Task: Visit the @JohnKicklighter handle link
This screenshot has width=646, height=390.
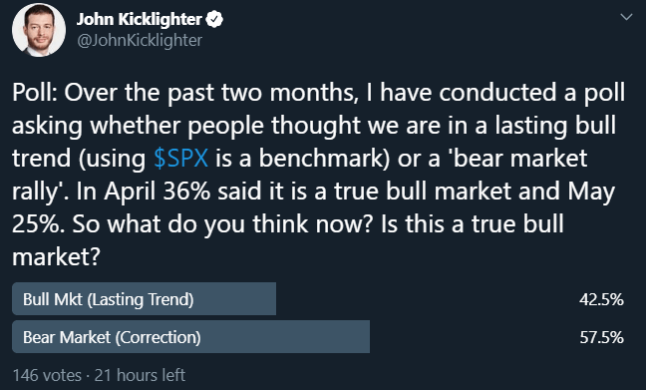Action: (x=140, y=41)
